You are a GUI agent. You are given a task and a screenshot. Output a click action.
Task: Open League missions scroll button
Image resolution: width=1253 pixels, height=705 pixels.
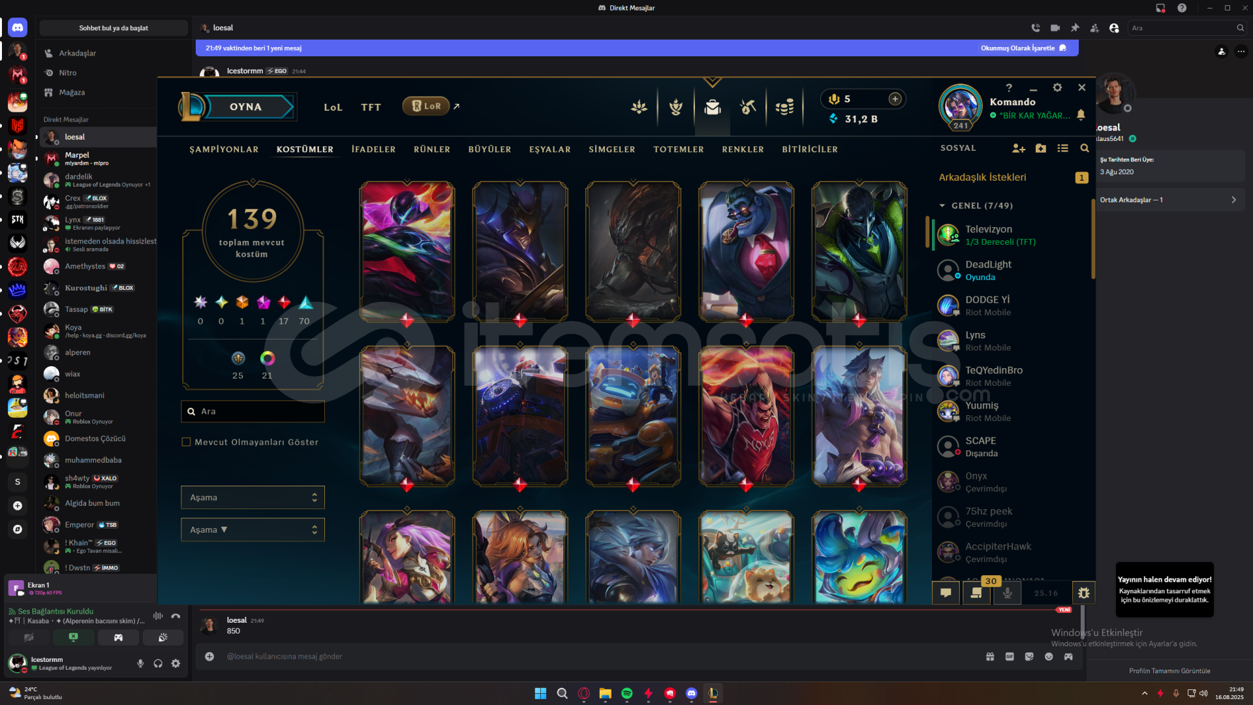(x=976, y=593)
